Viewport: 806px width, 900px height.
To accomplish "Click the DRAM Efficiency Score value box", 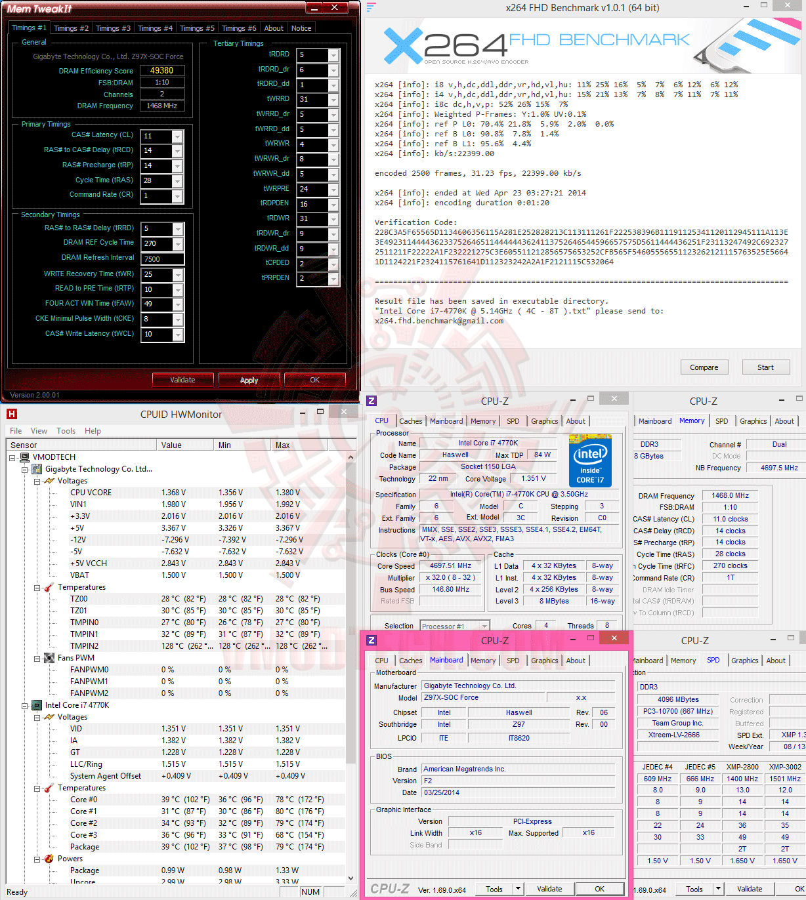I will (x=162, y=70).
